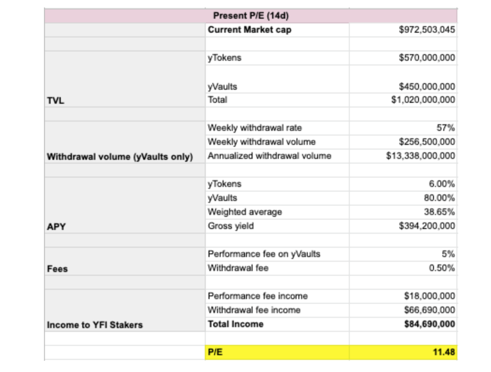Select the Weekly withdrawal volume $256,500,000 cell
Screen dimensions: 491x372
pyautogui.click(x=403, y=142)
